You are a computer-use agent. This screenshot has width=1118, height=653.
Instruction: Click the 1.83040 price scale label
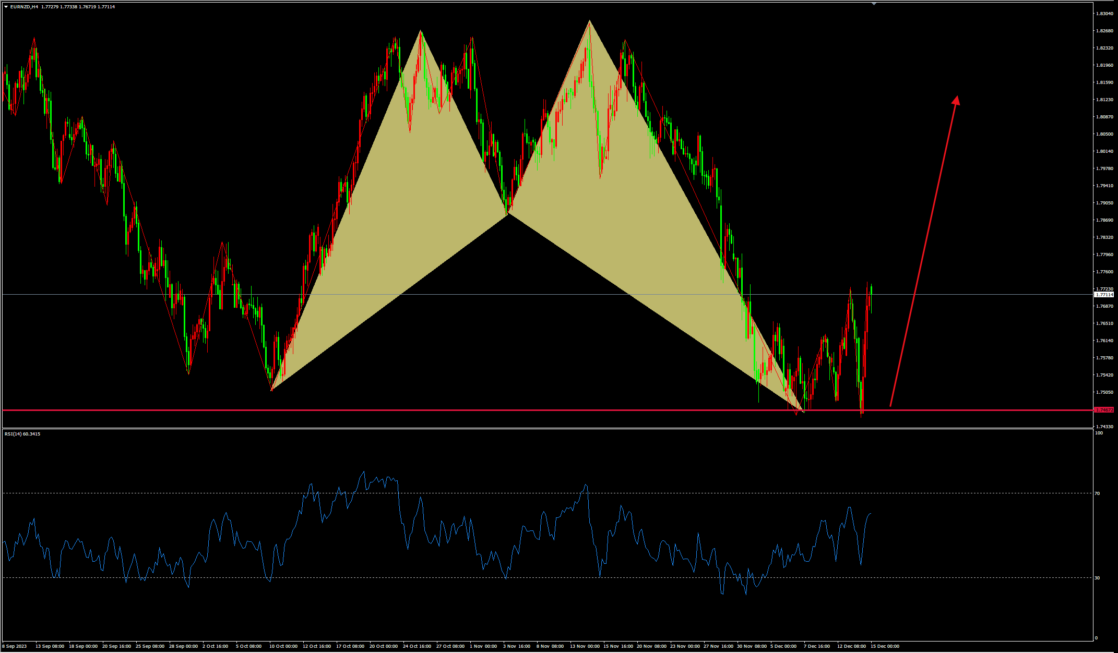coord(1104,14)
